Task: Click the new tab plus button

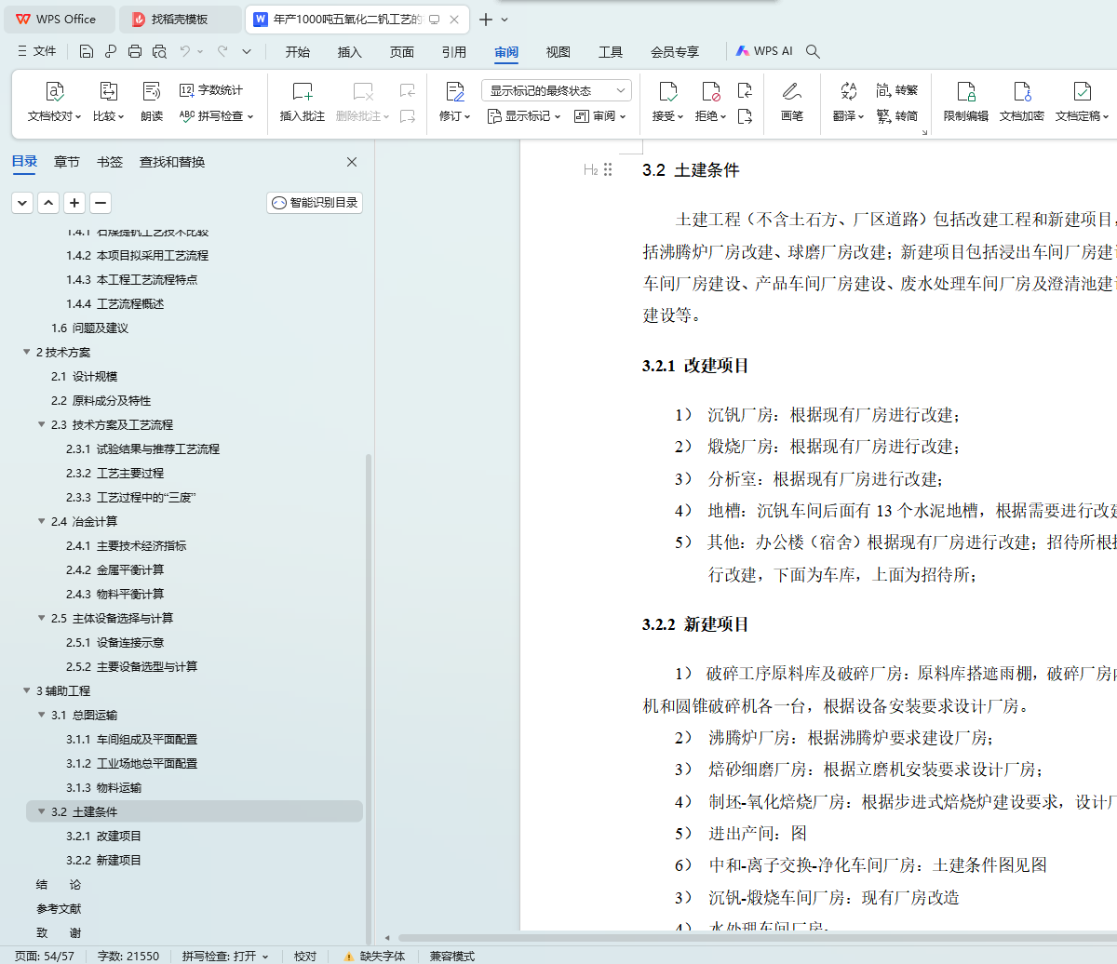Action: pos(486,19)
